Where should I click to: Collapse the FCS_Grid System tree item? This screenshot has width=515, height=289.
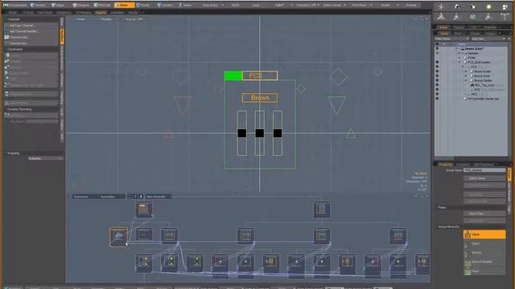tap(459, 63)
